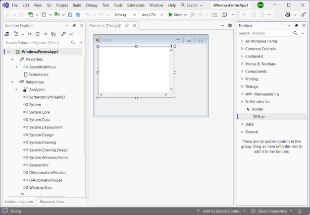Screen dimensions: 310x215
Task: Click the Visual Studio logo icon
Action: 6,5
